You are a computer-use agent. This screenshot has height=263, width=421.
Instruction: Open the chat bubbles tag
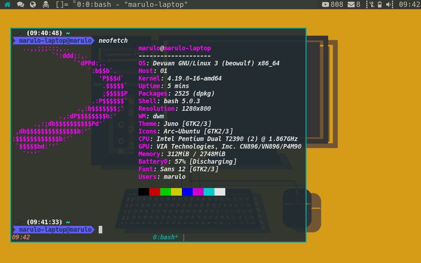pyautogui.click(x=20, y=5)
